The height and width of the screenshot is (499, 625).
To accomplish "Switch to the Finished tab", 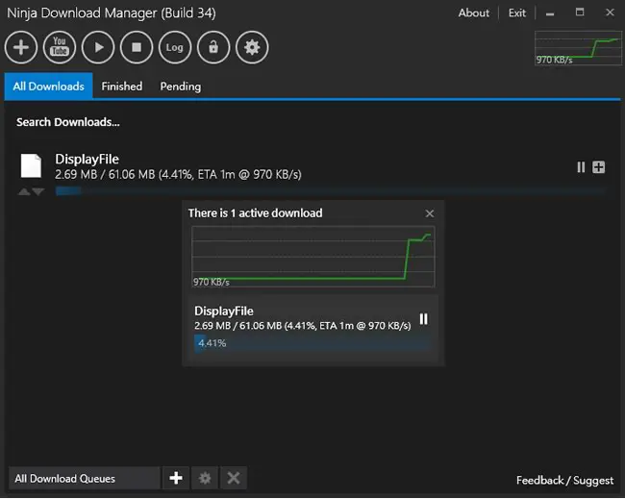I will pos(121,87).
